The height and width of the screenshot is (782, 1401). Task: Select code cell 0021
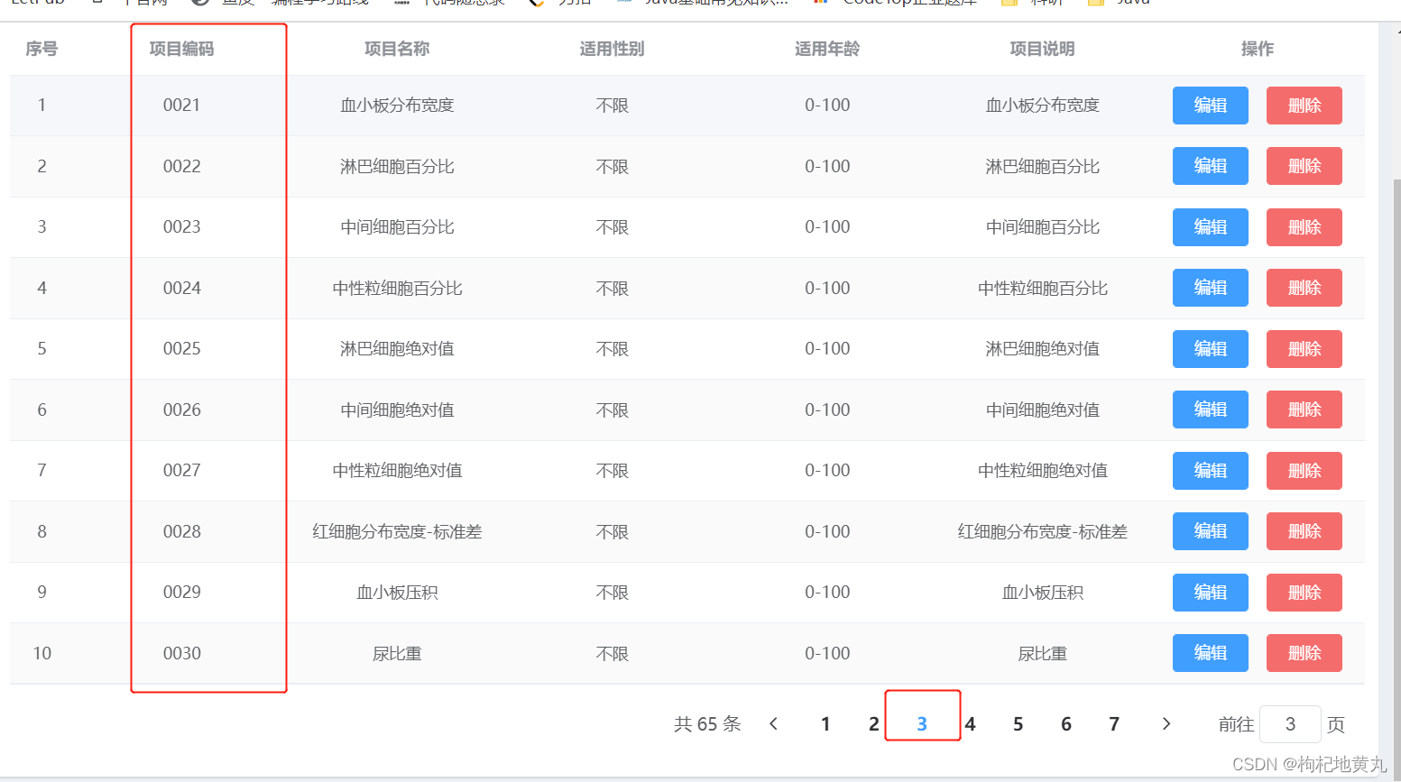point(181,106)
